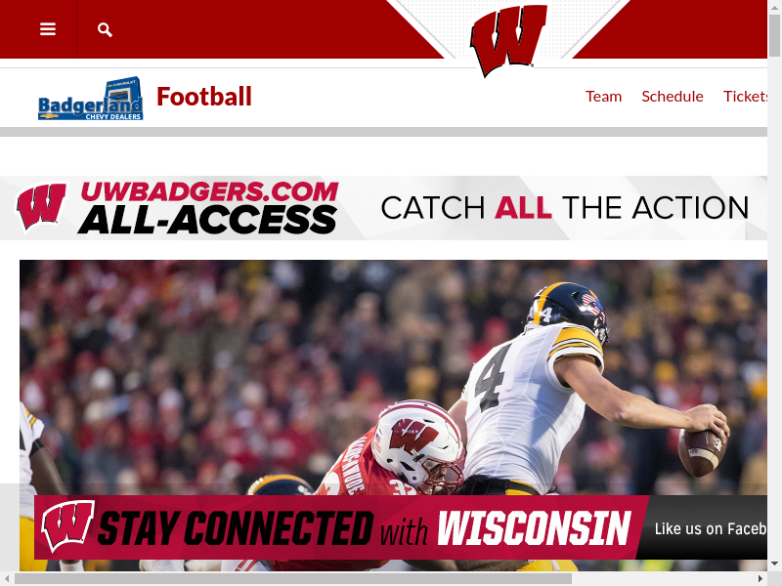Image resolution: width=782 pixels, height=586 pixels.
Task: Click the horizontal scrollbar thumb
Action: (293, 578)
